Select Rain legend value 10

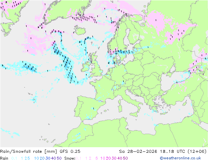(x=37, y=158)
